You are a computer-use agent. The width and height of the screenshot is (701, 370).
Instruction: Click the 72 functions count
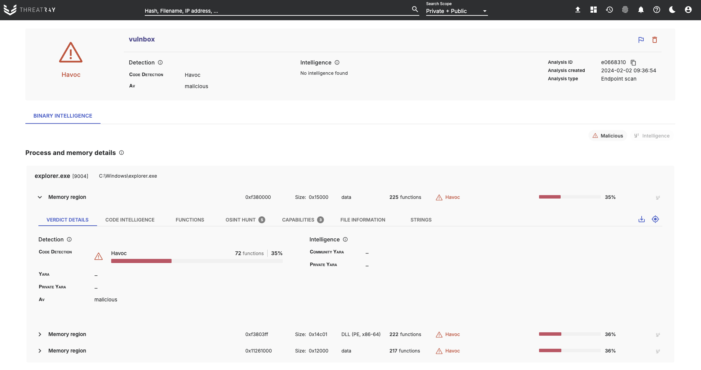[249, 253]
